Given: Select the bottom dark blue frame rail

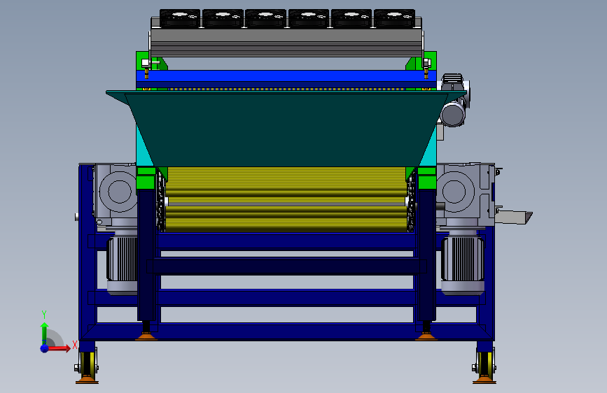Looking at the screenshot, I should tap(286, 332).
